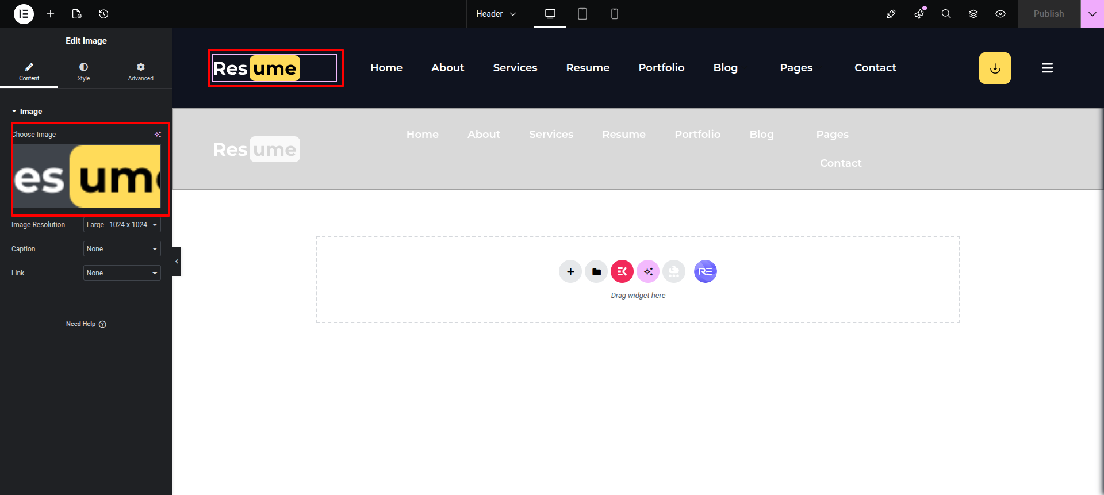Click the folder template library icon
Screen dimensions: 1104x495
[x=596, y=271]
